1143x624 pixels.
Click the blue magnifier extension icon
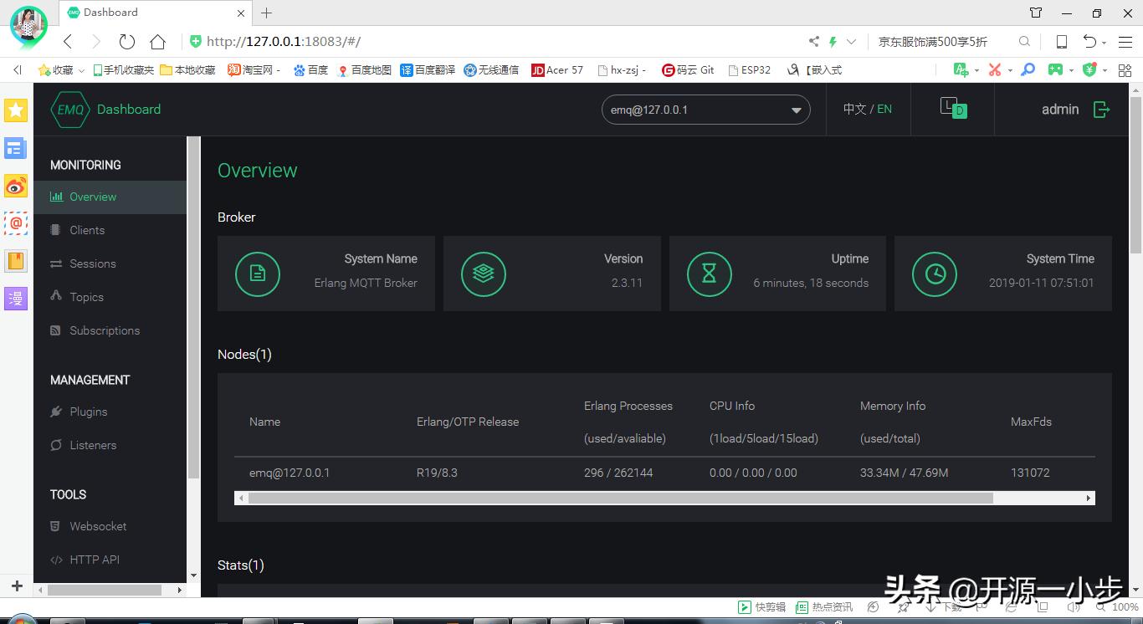1028,70
